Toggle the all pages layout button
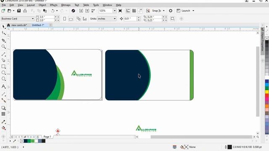The image size is (269, 151). click(79, 18)
